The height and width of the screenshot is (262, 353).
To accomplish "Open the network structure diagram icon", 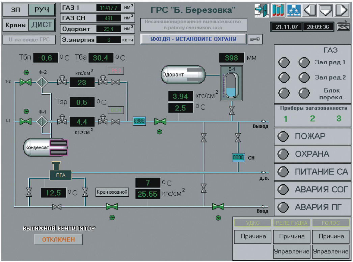I will (x=294, y=10).
